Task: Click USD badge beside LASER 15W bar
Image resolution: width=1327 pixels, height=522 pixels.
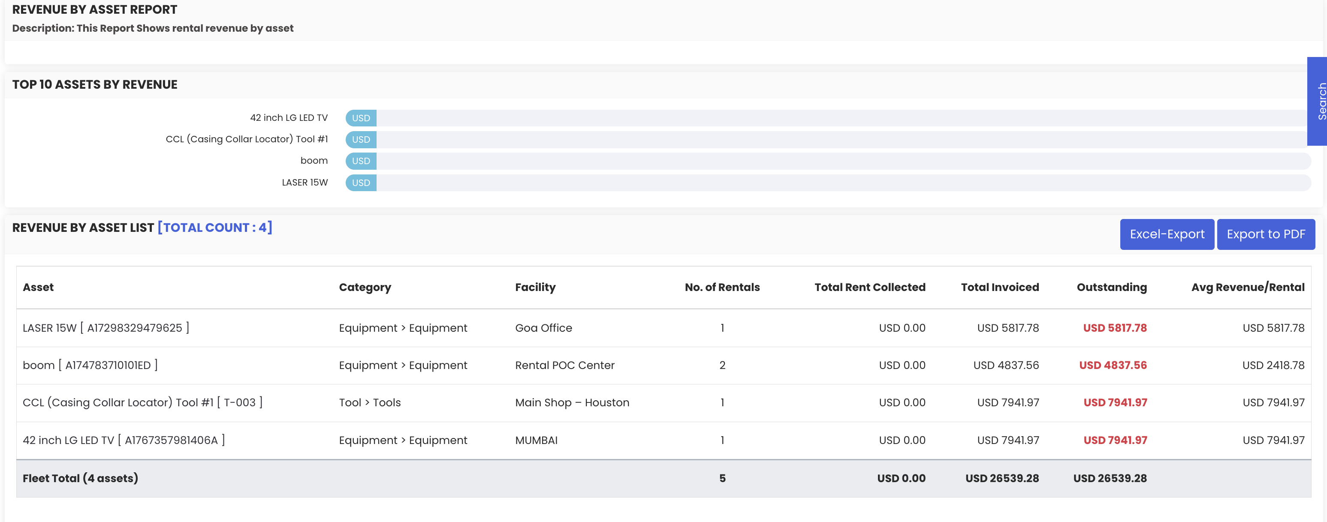Action: 361,183
